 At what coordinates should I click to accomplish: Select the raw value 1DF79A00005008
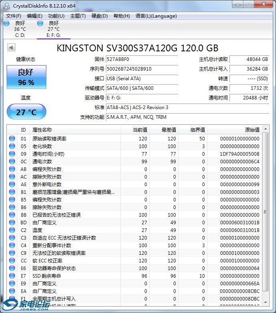tap(239, 154)
